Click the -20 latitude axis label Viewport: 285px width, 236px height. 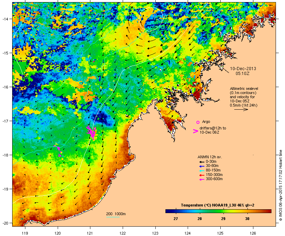[x=5, y=223]
